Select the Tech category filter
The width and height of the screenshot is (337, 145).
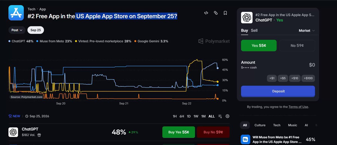tap(277, 125)
